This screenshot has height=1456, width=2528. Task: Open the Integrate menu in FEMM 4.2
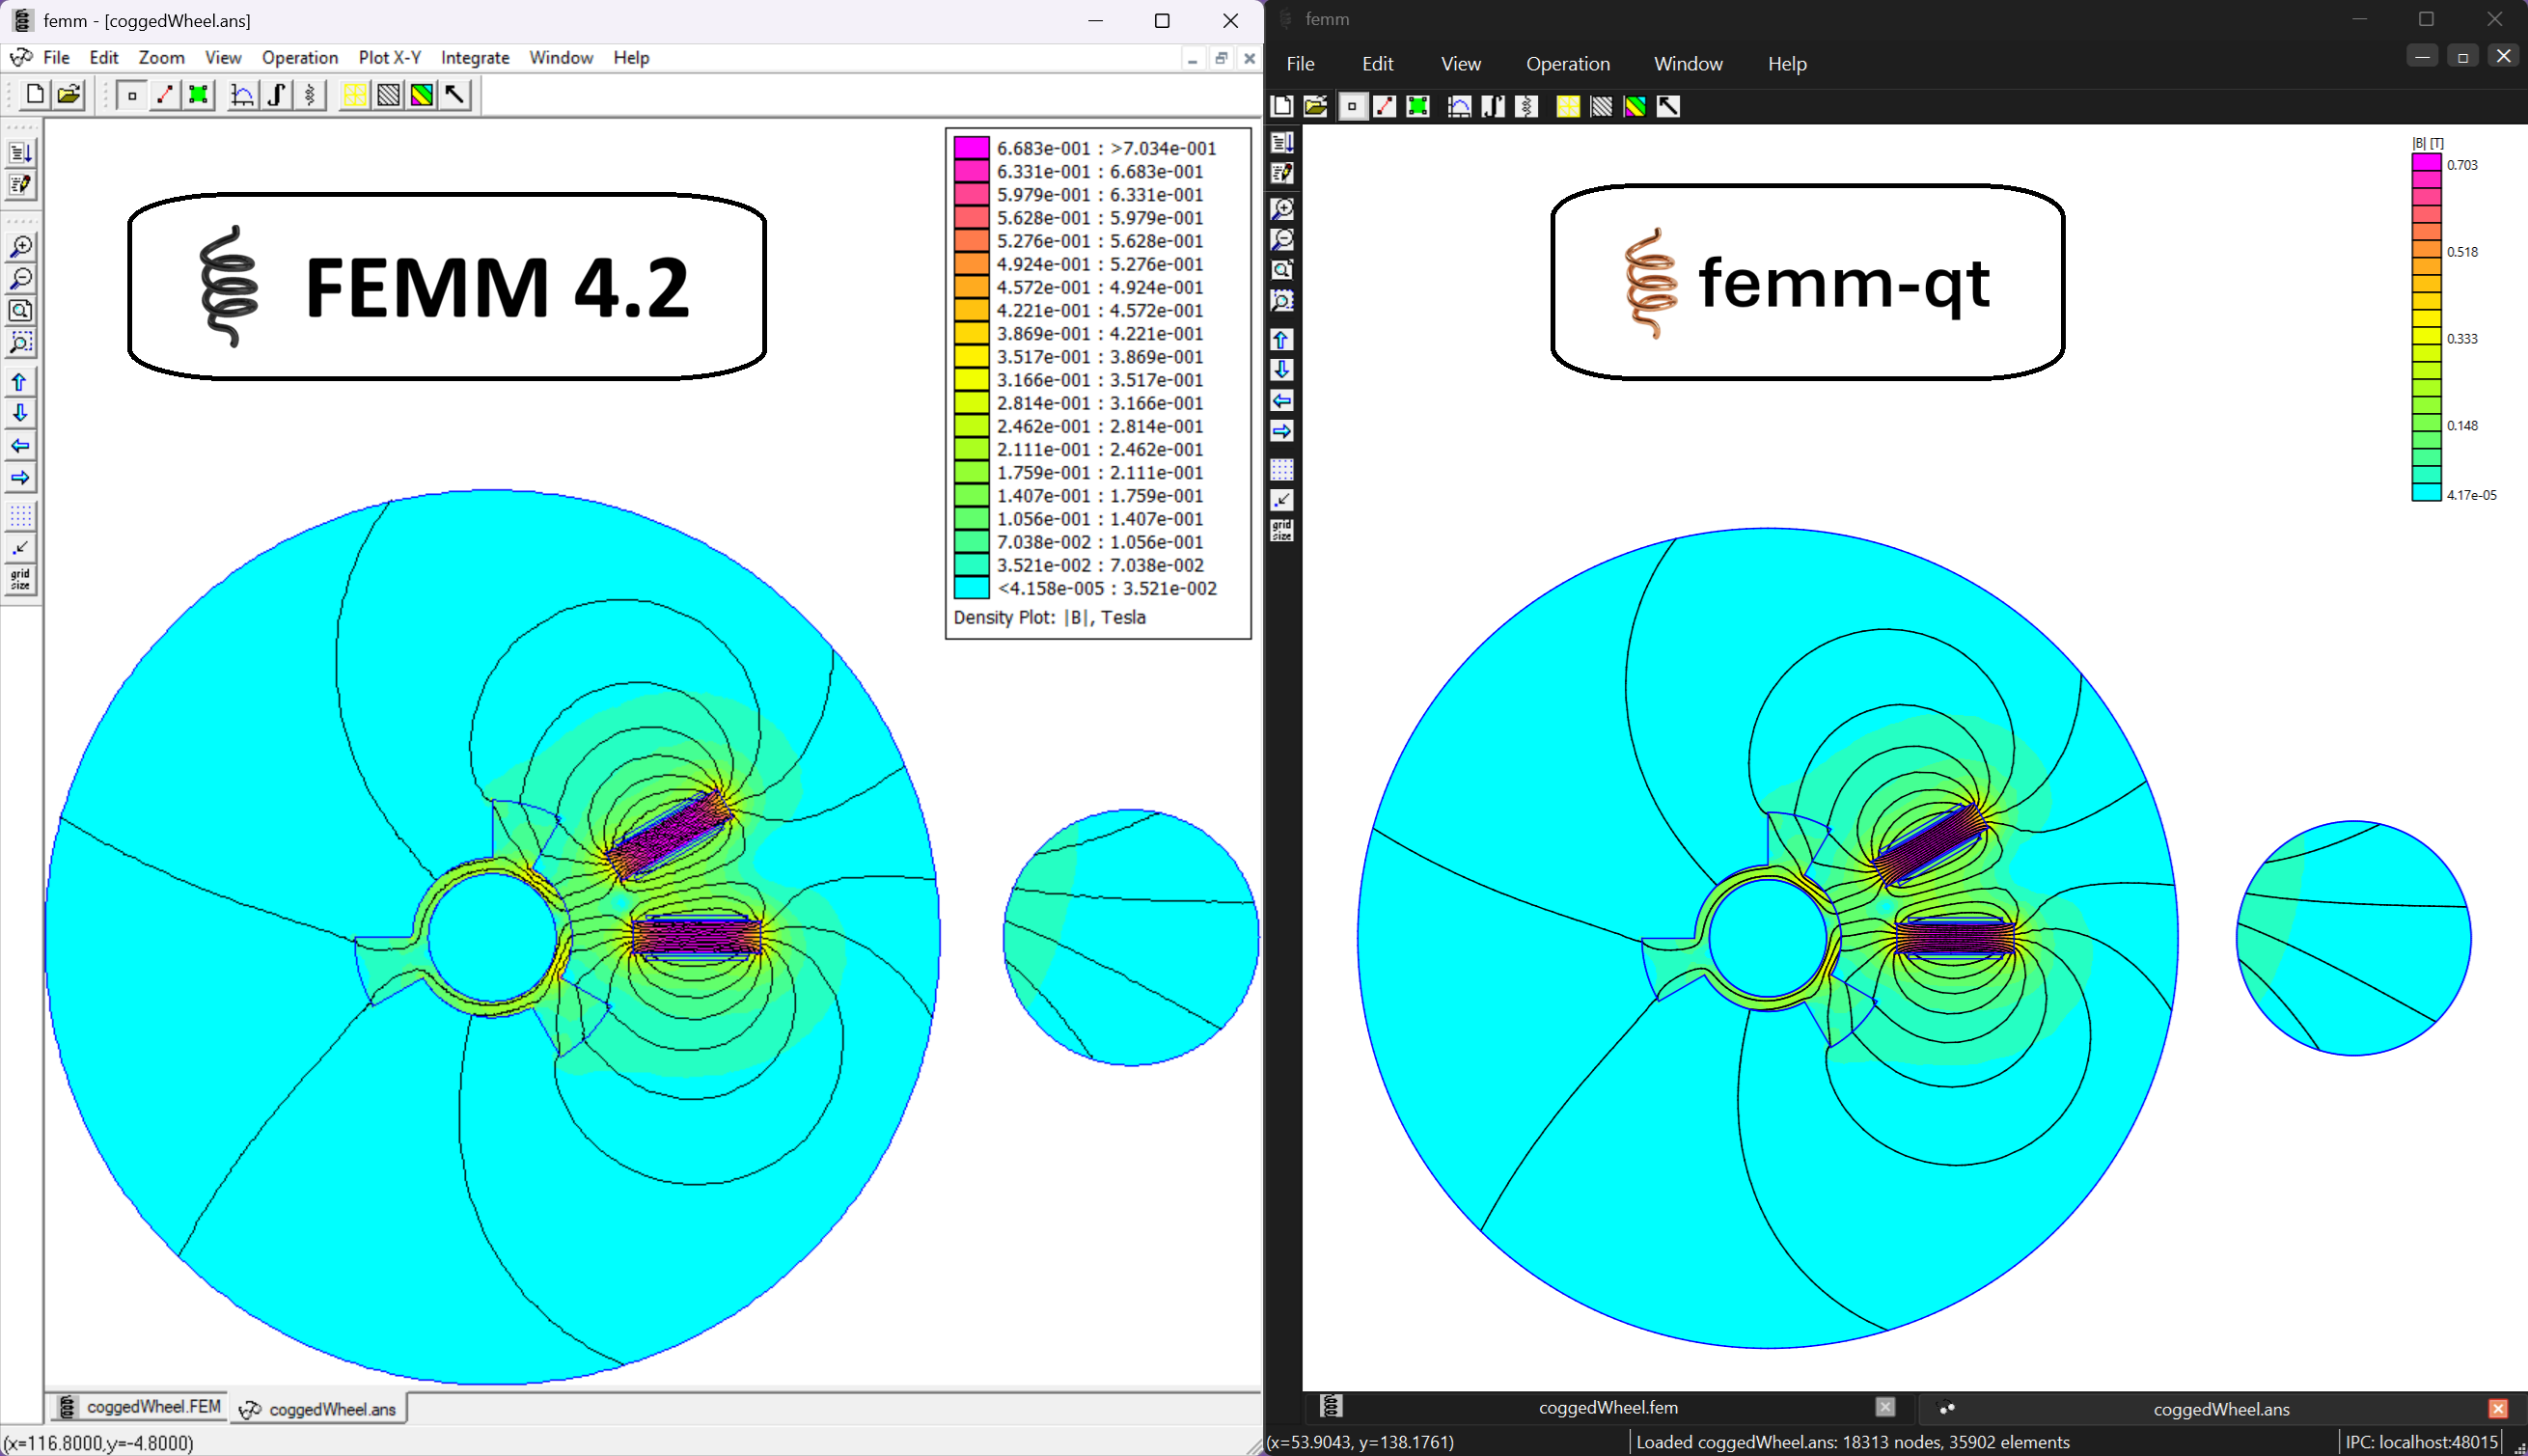475,58
